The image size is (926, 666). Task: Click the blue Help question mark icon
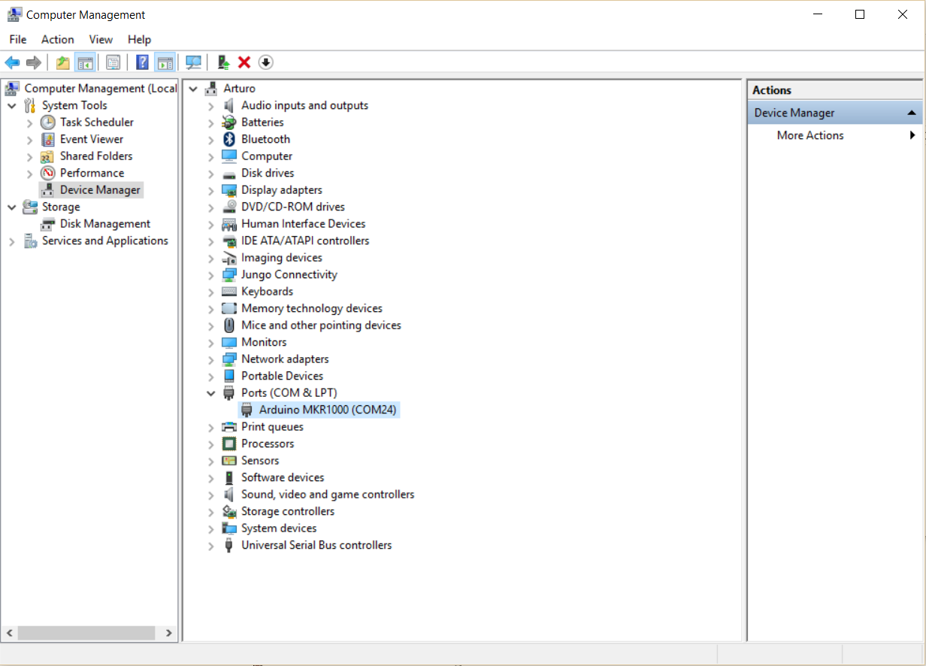pyautogui.click(x=142, y=62)
